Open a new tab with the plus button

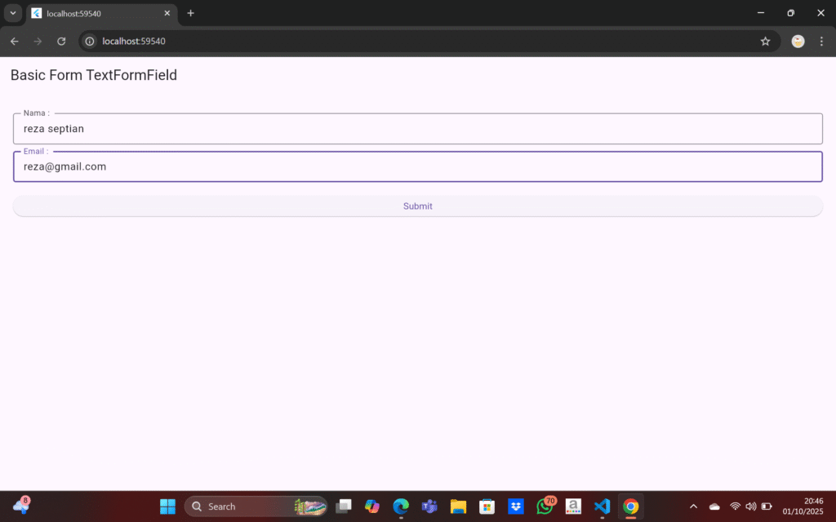191,13
